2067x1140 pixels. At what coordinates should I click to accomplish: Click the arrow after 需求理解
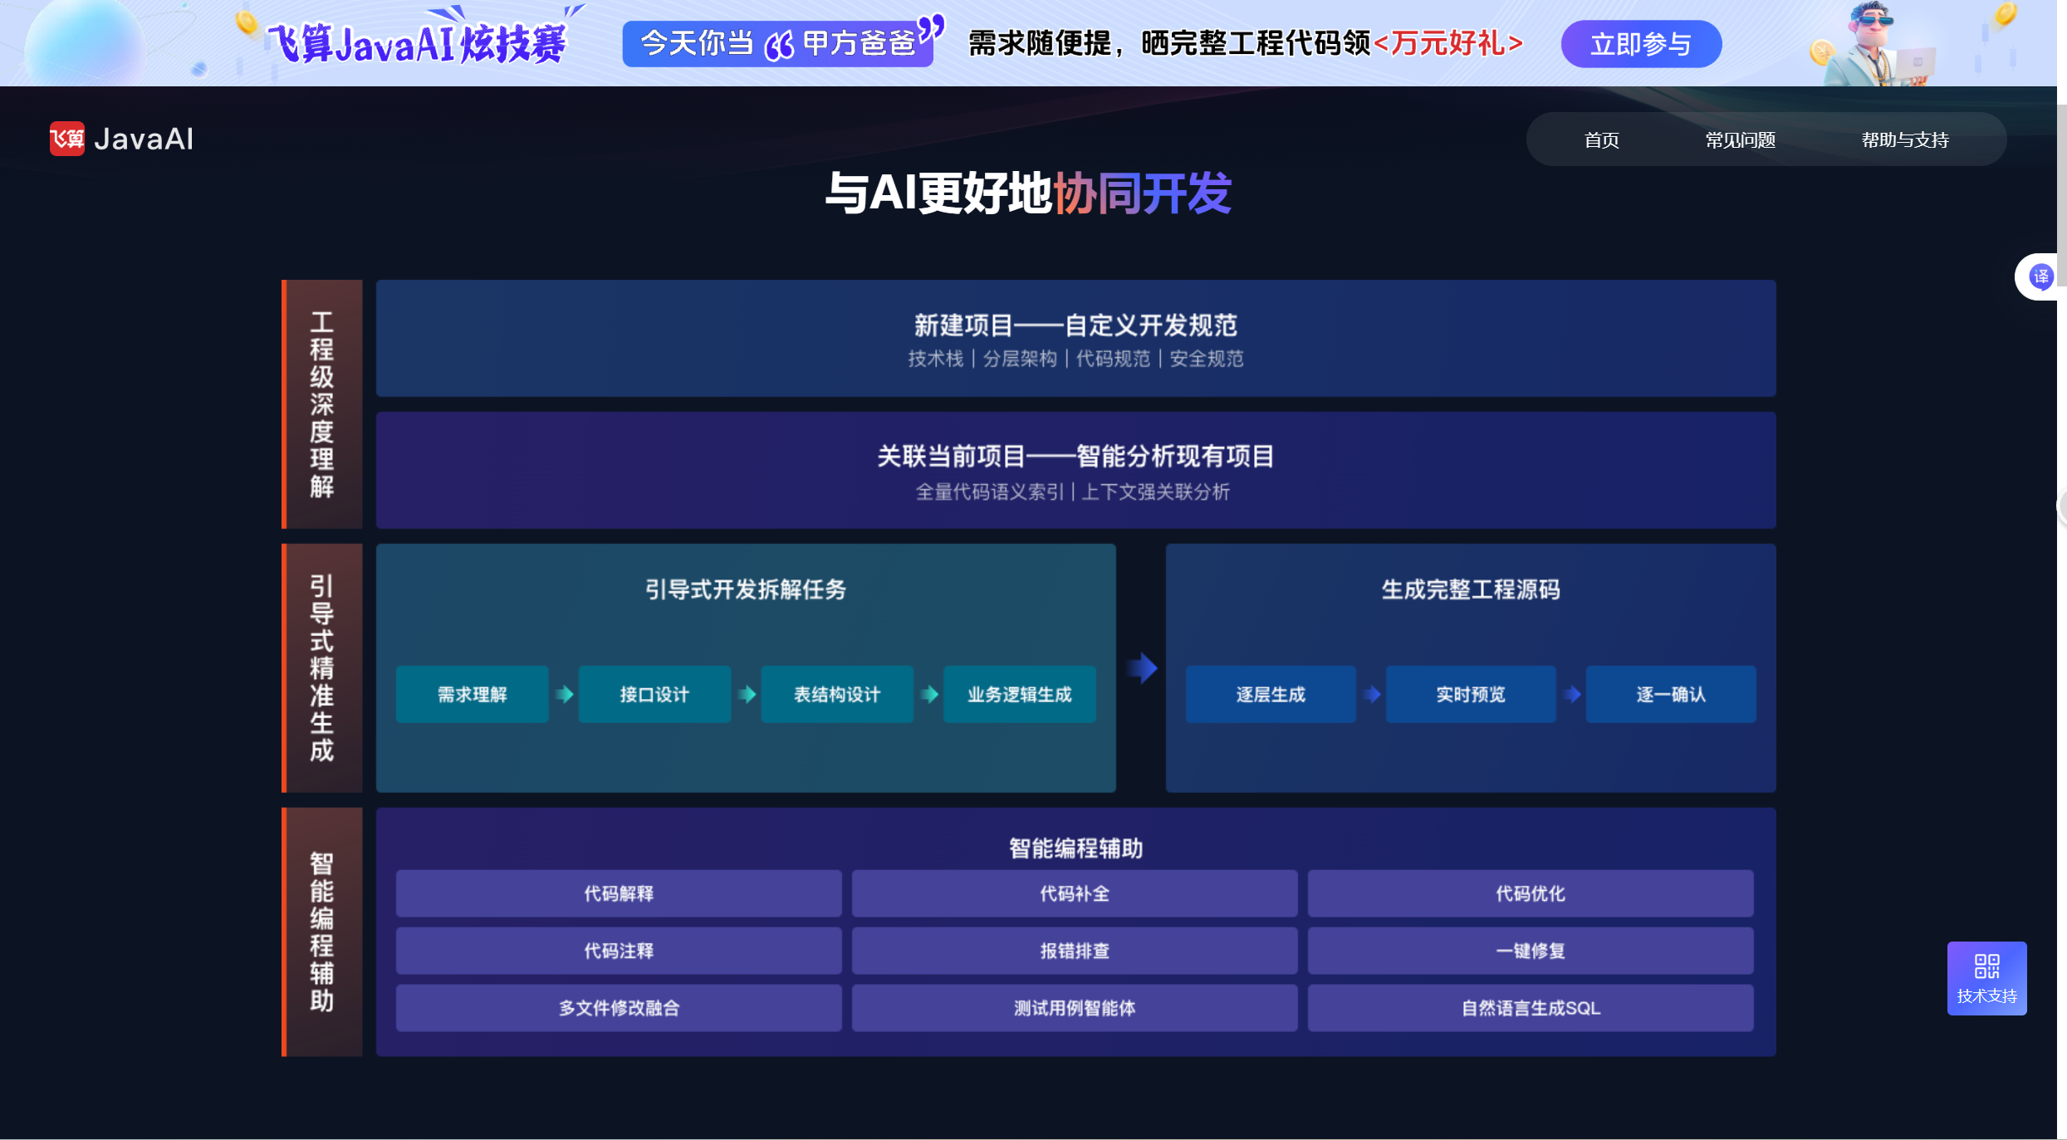click(564, 694)
